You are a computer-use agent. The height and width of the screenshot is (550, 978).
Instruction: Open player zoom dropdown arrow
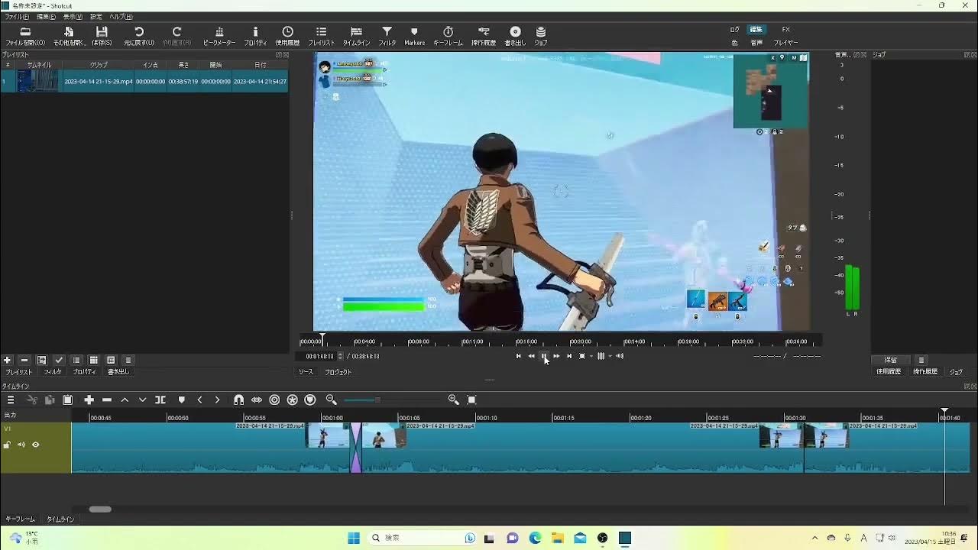tap(591, 356)
